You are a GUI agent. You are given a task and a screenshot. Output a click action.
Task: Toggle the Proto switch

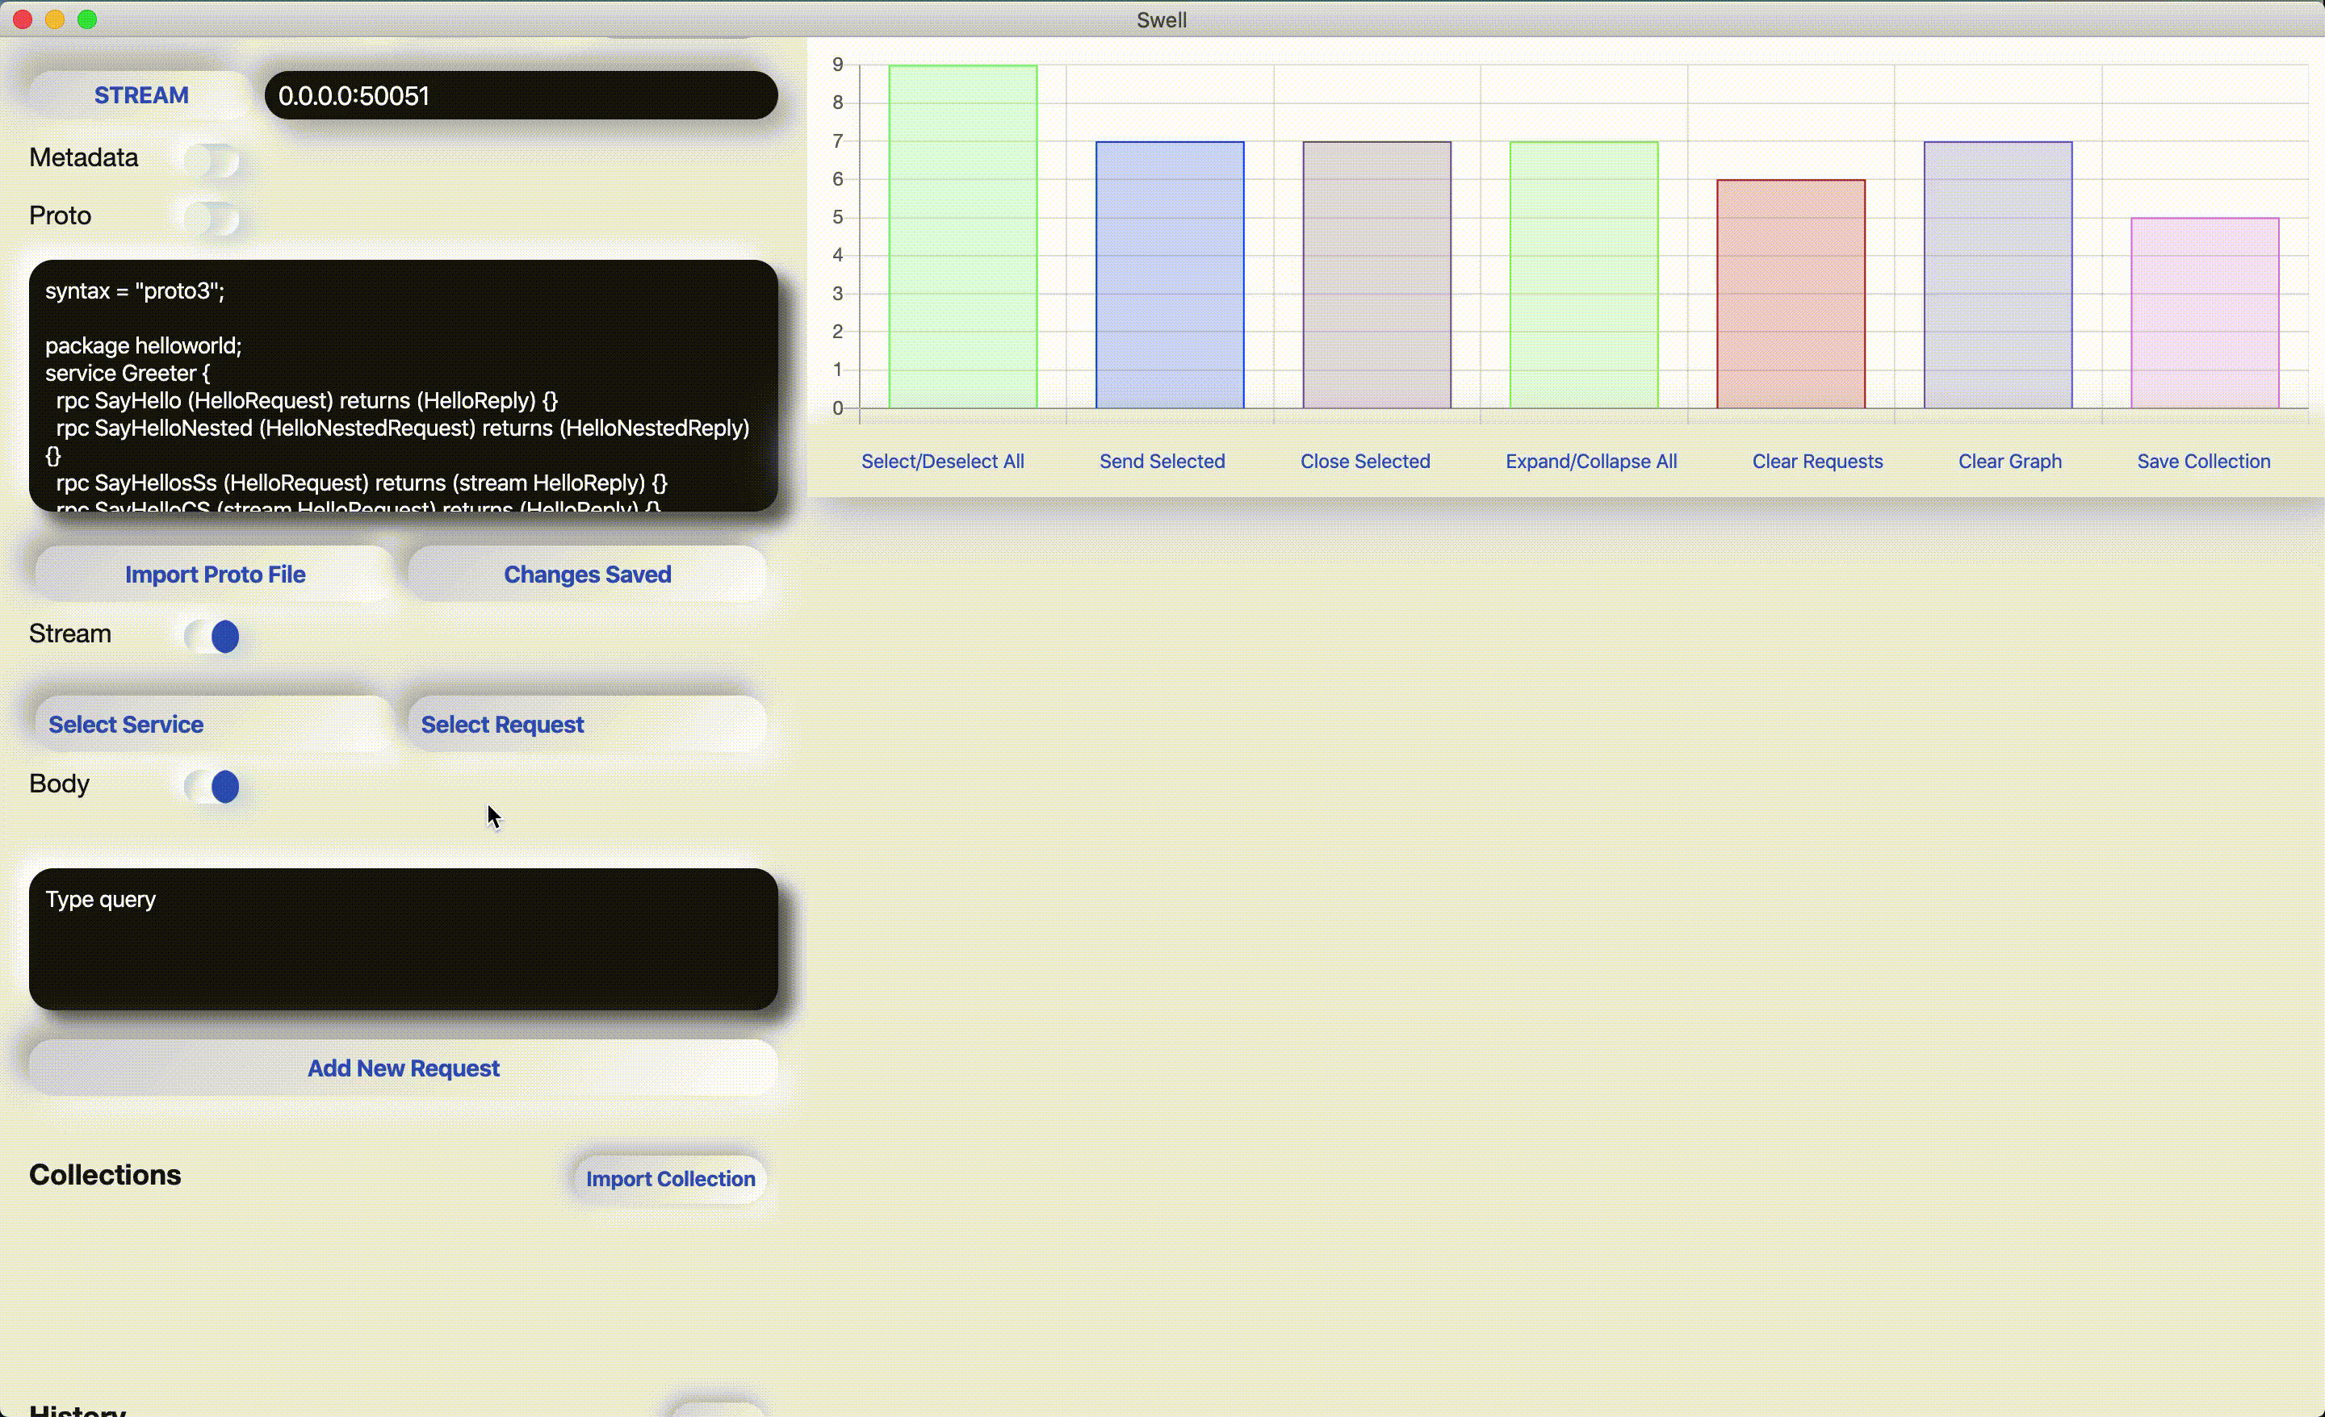tap(212, 218)
